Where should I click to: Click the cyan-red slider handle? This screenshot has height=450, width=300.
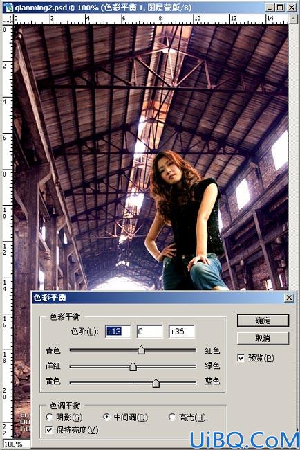pos(141,350)
